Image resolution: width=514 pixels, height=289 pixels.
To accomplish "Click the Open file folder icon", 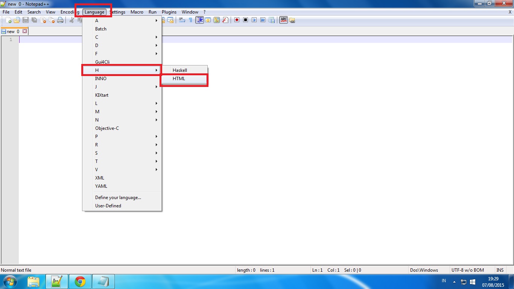I will pos(17,20).
